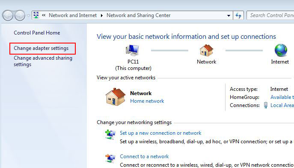
Task: Click the Internet globe icon
Action: pos(281,50)
